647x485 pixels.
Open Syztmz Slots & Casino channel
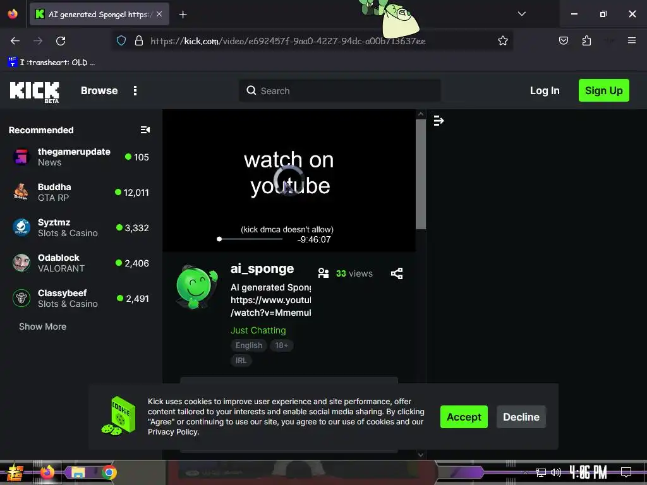tap(81, 228)
